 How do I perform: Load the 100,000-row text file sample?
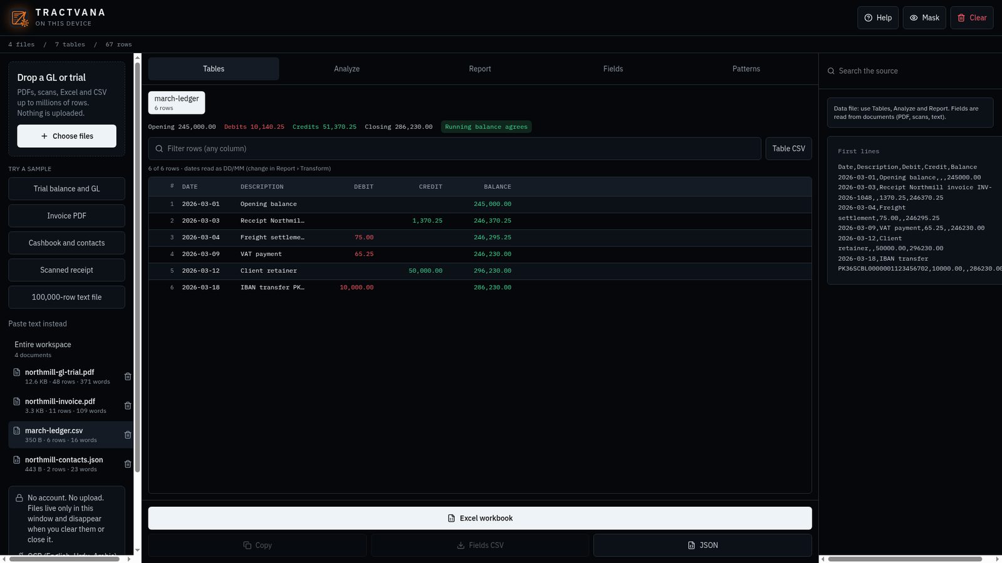pyautogui.click(x=66, y=297)
